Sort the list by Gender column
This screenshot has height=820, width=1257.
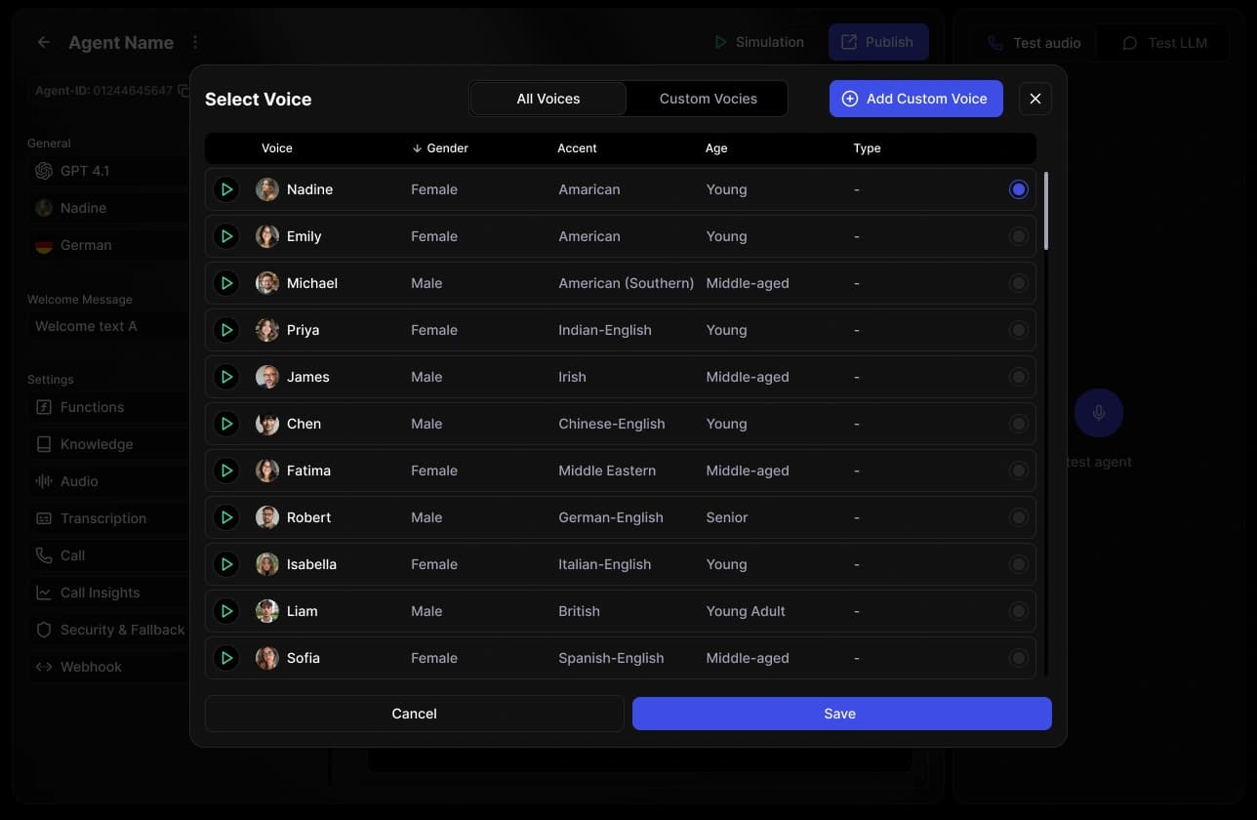coord(440,148)
